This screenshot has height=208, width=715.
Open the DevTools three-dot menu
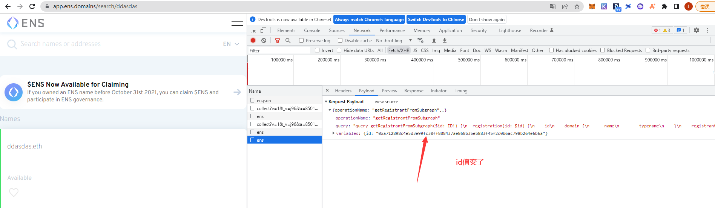pos(707,30)
